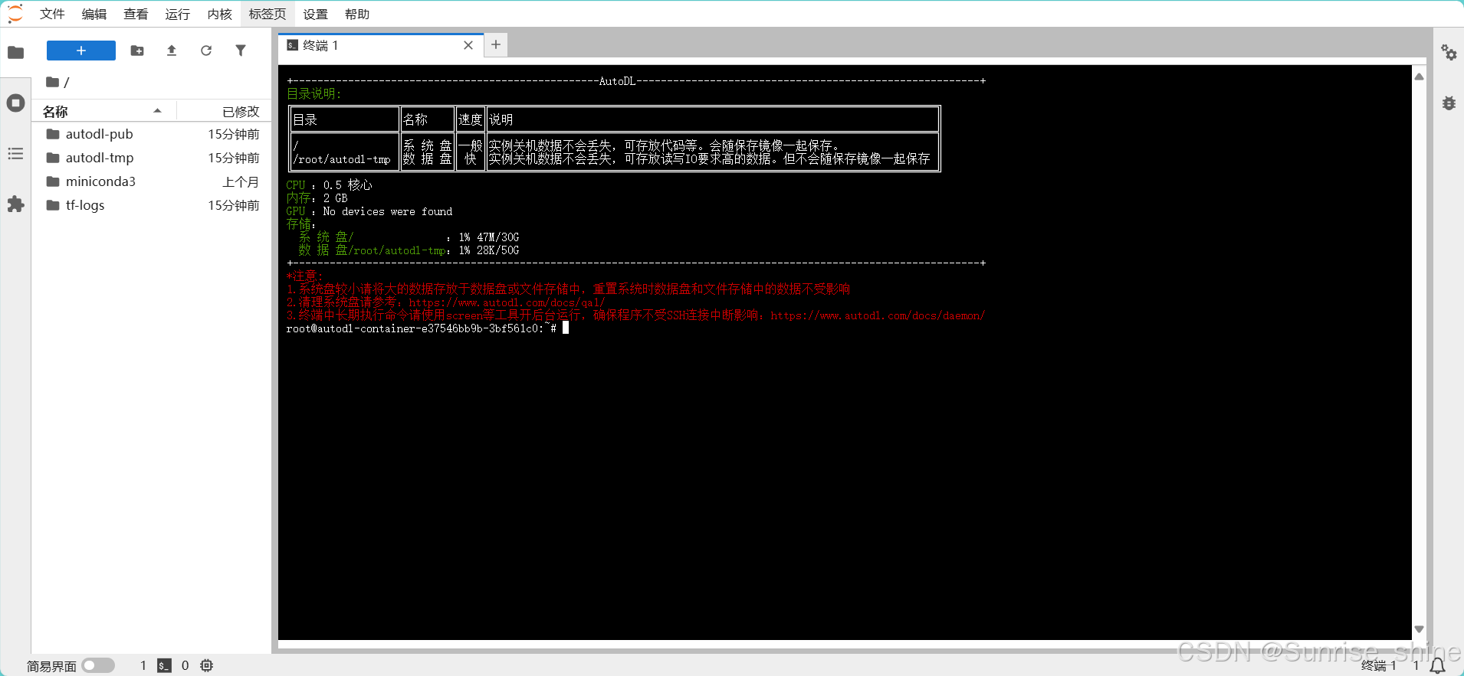Click the terminal scrollbar up arrow

click(x=1419, y=77)
